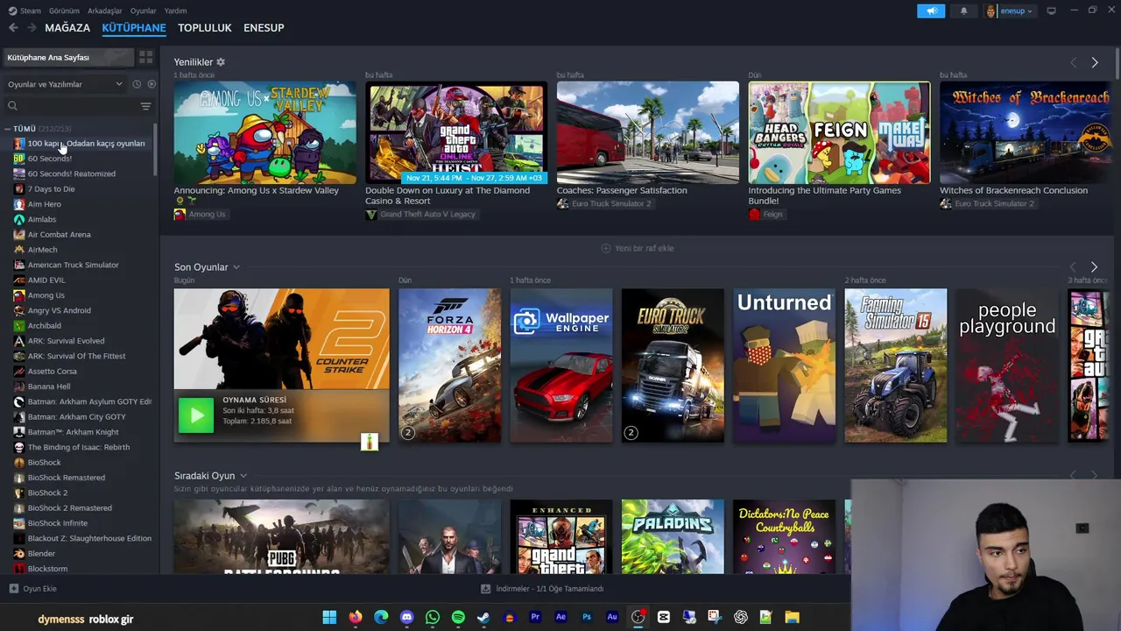Click Yeni bir raf ekle

[638, 248]
